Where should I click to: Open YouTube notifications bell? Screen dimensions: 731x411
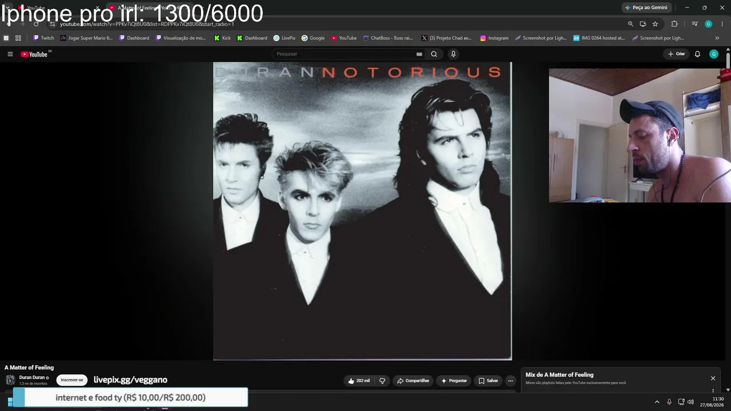click(x=697, y=54)
